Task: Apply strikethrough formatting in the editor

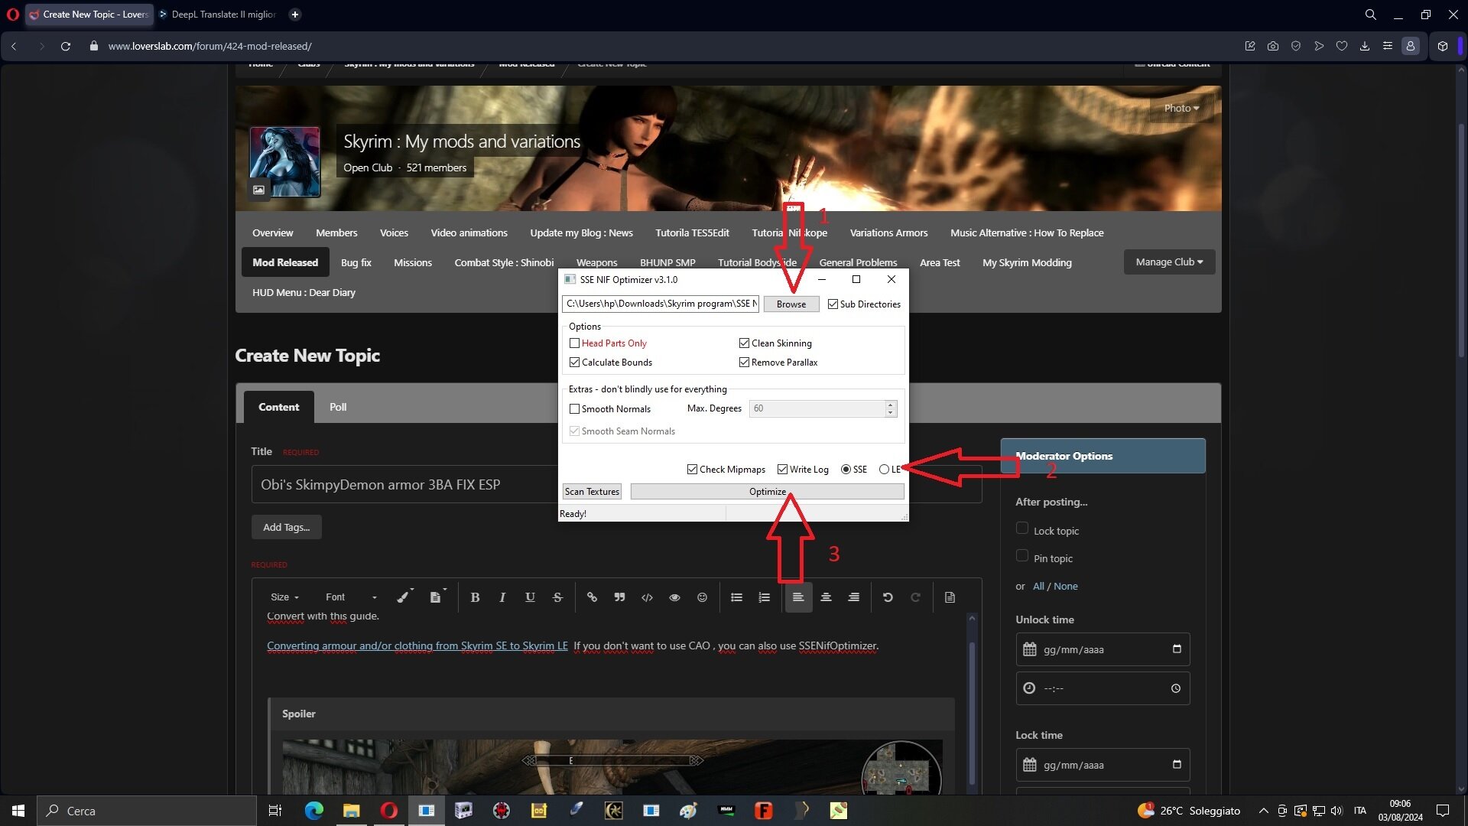Action: (557, 597)
